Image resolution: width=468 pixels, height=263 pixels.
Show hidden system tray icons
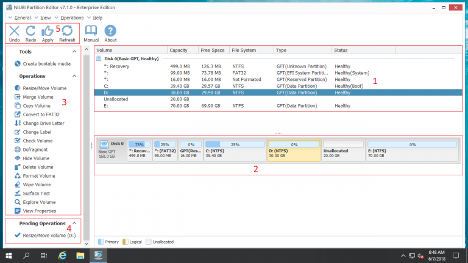pyautogui.click(x=403, y=256)
